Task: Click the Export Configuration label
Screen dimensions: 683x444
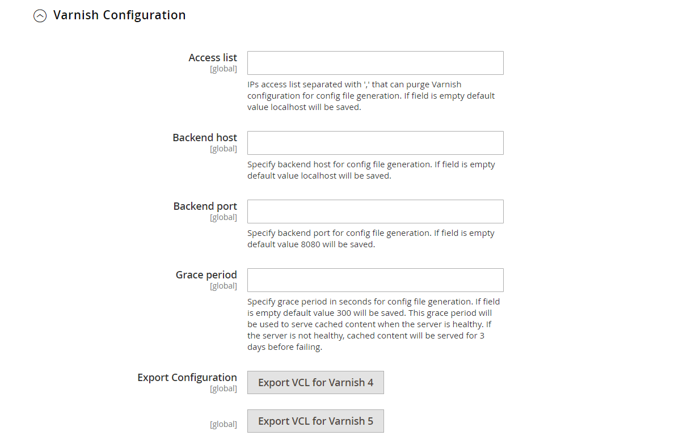Action: point(187,377)
